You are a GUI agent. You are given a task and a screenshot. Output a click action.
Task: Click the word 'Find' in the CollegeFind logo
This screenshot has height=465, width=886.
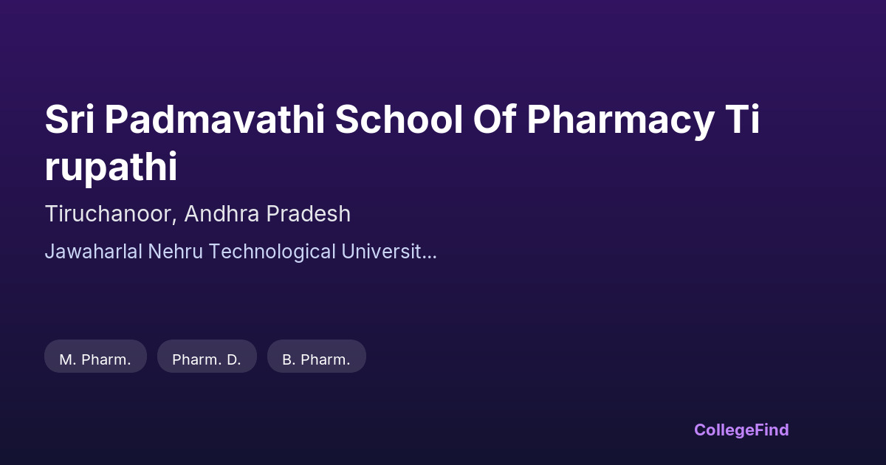(771, 430)
